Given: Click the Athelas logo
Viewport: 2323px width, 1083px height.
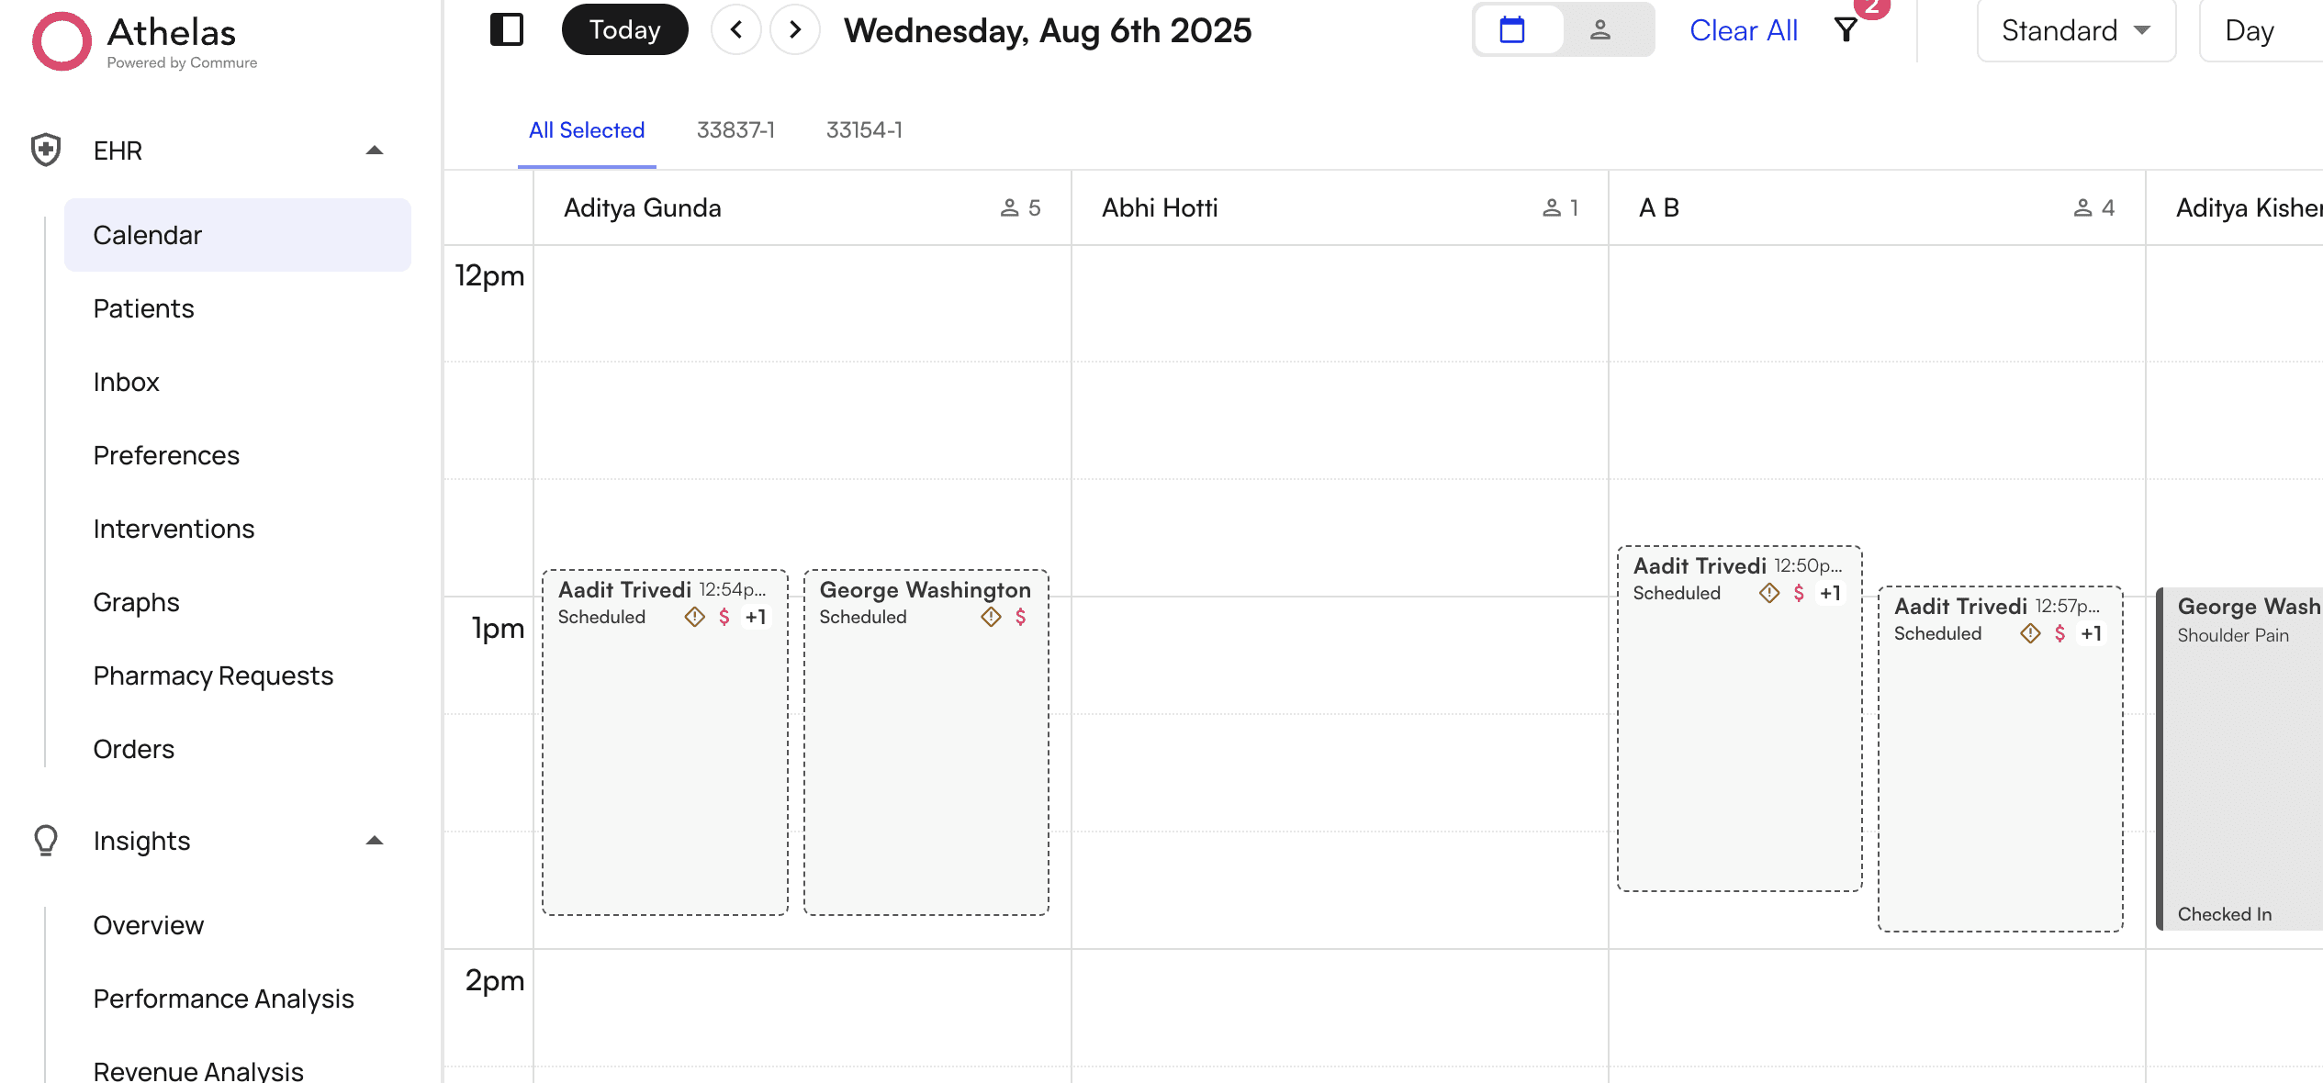Looking at the screenshot, I should tap(62, 40).
